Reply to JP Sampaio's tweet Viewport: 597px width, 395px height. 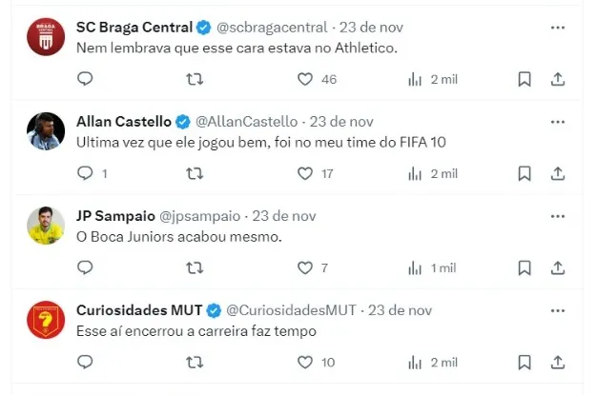tap(85, 267)
